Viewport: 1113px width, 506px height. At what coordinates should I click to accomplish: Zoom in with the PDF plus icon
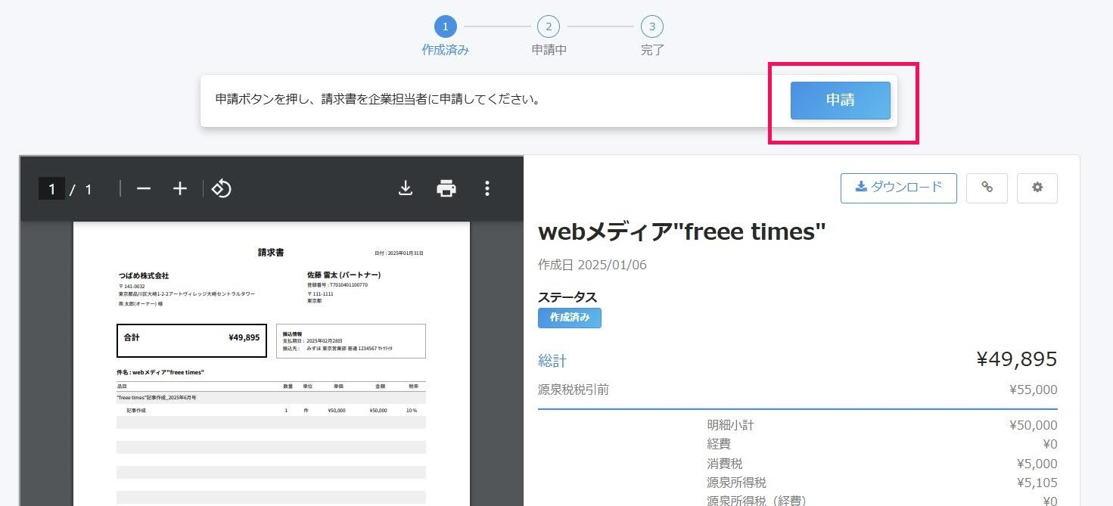(180, 188)
